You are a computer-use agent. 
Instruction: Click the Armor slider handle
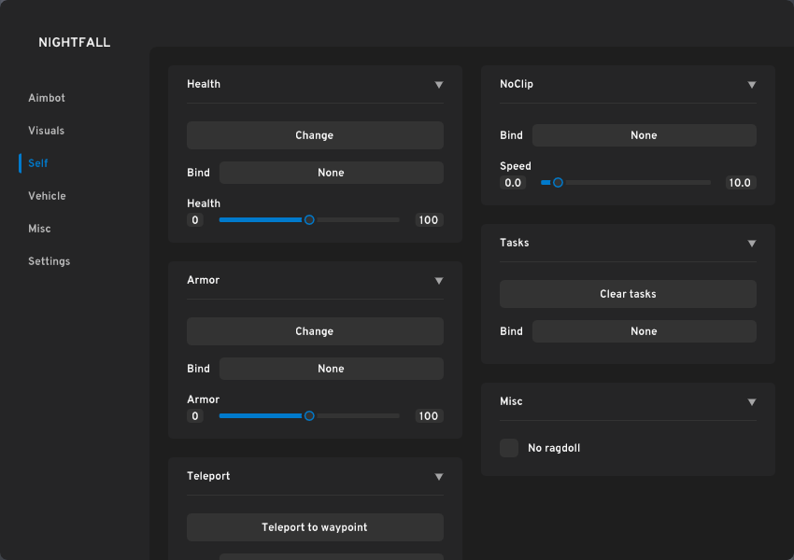(x=309, y=416)
